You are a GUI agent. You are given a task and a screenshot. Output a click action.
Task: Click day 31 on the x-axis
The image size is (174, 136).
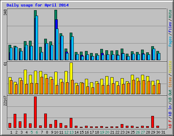(x=163, y=132)
